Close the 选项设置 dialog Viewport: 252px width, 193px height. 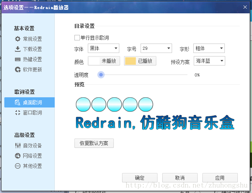(x=245, y=7)
